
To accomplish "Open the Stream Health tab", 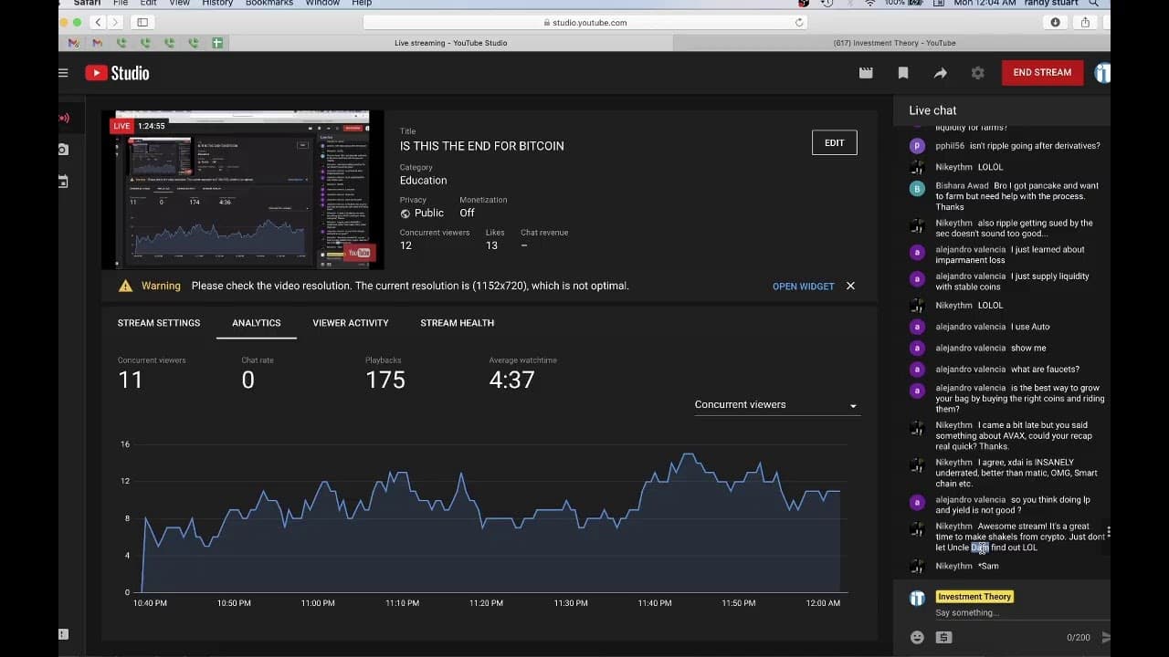I will tap(457, 323).
